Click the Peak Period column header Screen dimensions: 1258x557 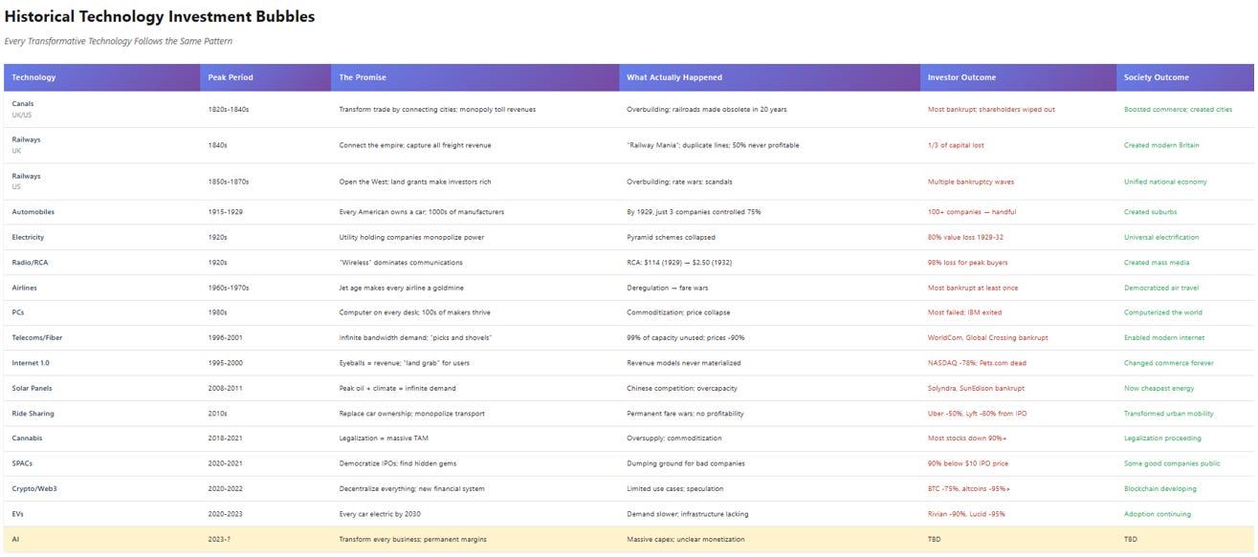(266, 77)
